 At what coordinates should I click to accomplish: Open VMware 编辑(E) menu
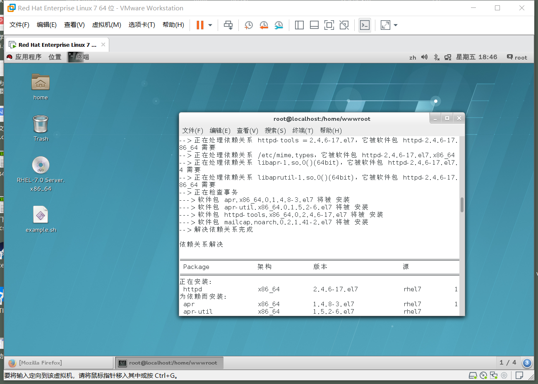(47, 25)
